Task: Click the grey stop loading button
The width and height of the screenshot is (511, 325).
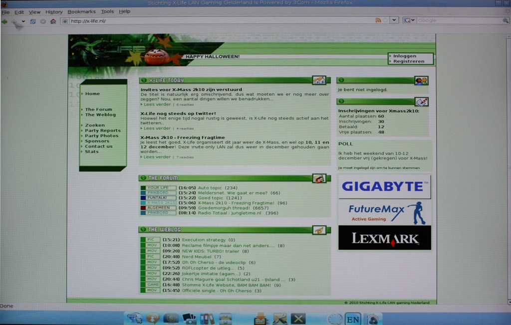Action: point(43,21)
